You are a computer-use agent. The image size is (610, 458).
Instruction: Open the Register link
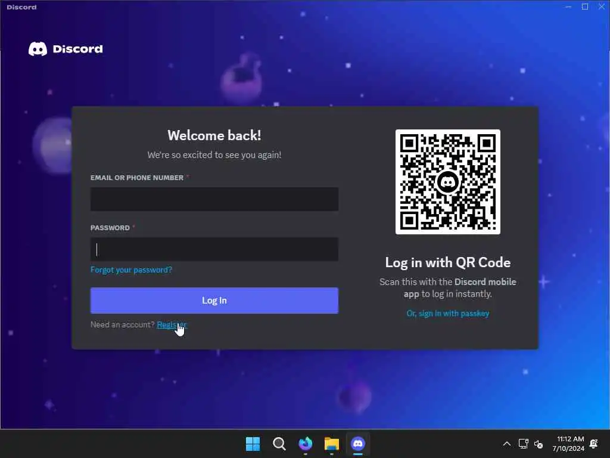(x=172, y=325)
